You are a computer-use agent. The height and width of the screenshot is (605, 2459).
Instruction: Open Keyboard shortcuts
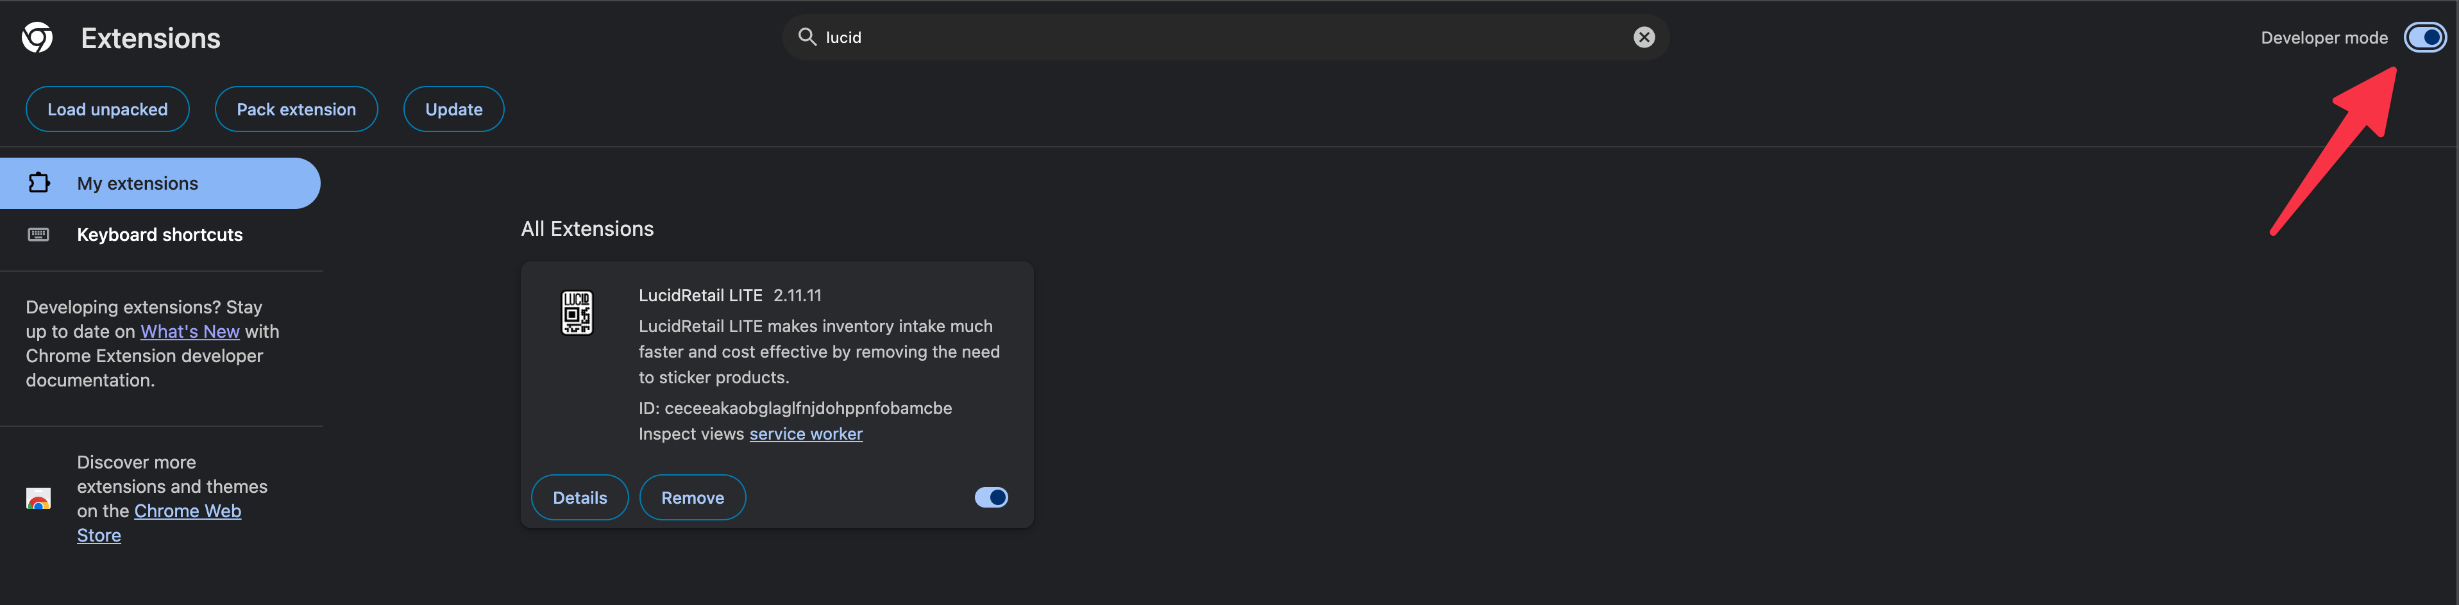click(x=160, y=234)
